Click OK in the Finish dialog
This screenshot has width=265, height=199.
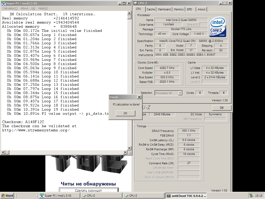pyautogui.click(x=126, y=113)
